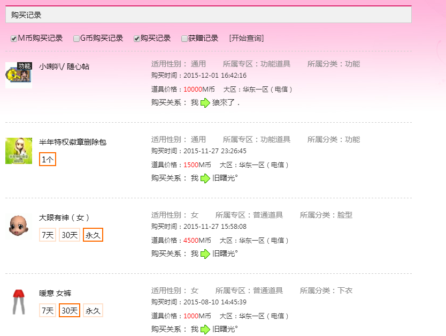Viewport: 446px width, 336px height.
Task: Select 永久 for 暖意 女裤
Action: coord(93,310)
